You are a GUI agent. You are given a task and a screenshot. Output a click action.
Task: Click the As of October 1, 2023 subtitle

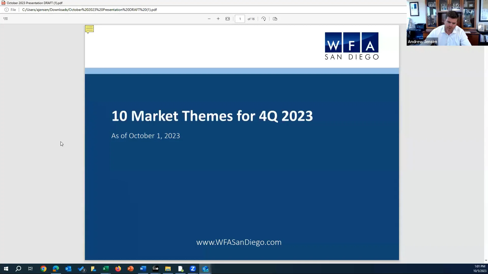146,136
